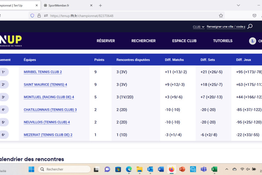Click the +18 (+25/-7) sets difference cell
Screen dimensions: 262x175
pyautogui.click(x=211, y=85)
